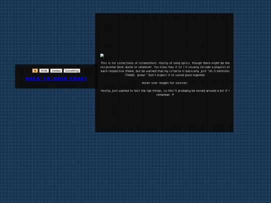Click the paragraph starting 'Mostly just wanted to test'
The image size is (271, 203).
tap(165, 93)
